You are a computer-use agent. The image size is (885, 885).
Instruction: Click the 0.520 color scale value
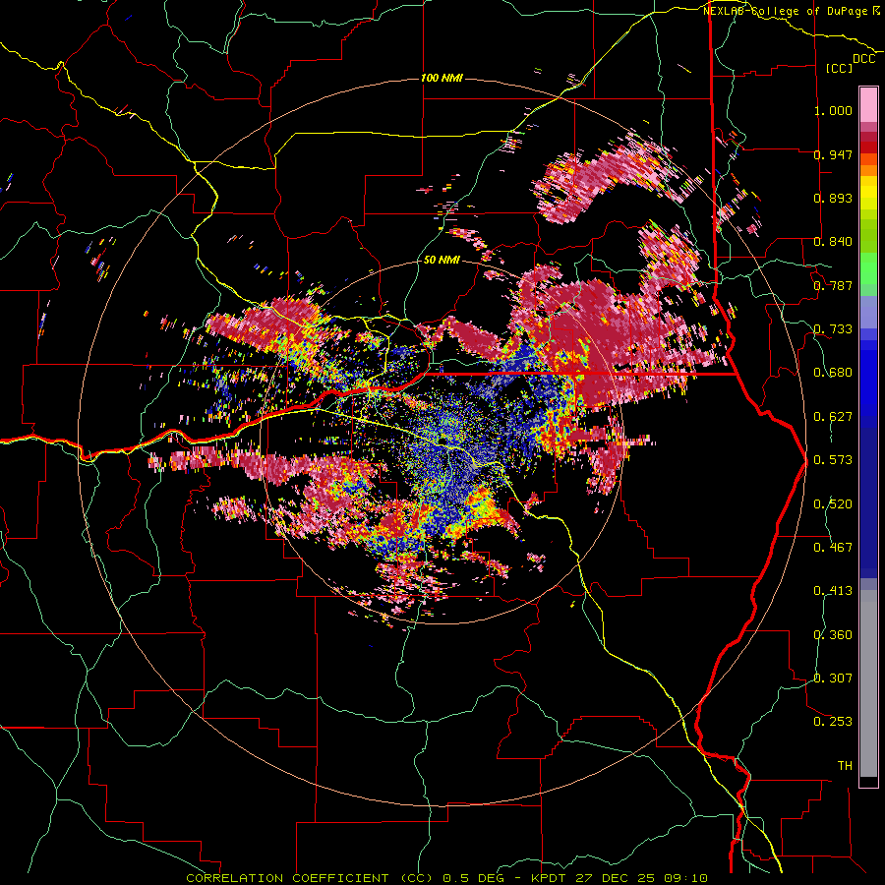(x=833, y=504)
